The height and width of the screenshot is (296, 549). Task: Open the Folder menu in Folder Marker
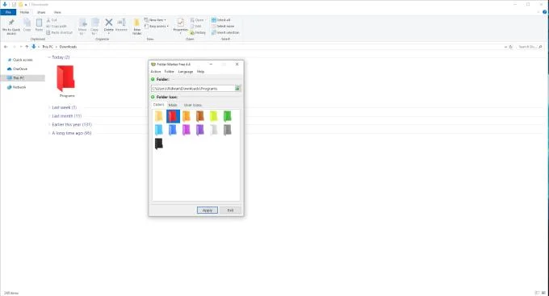169,71
